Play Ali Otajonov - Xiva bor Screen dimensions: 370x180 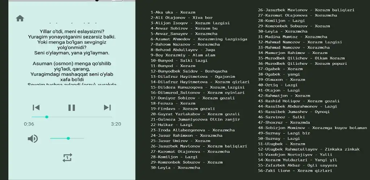pyautogui.click(x=181, y=18)
